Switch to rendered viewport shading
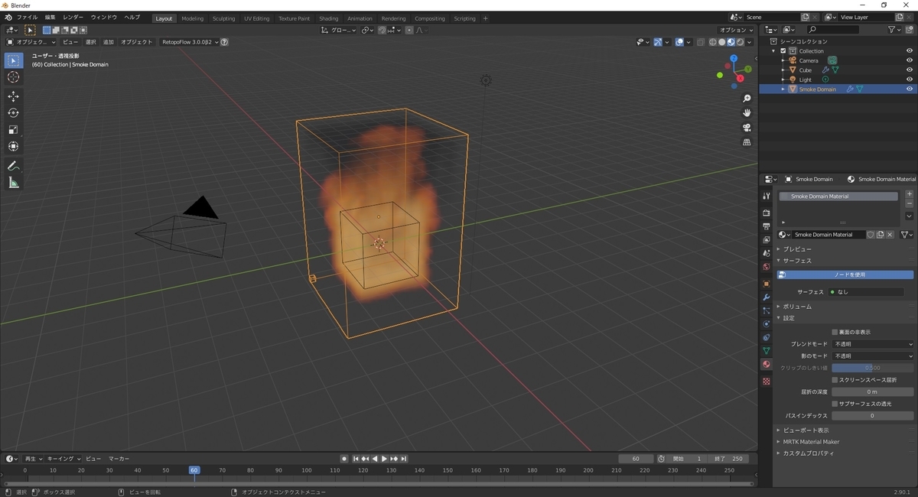This screenshot has width=918, height=497. click(740, 42)
